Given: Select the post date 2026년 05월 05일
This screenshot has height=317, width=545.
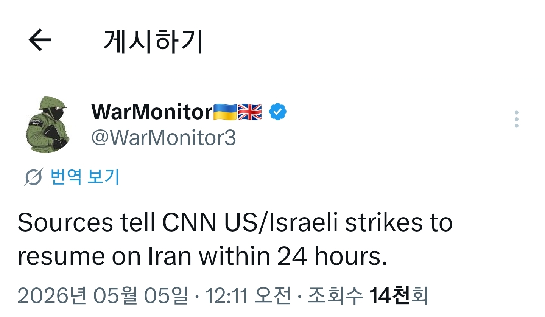Looking at the screenshot, I should pyautogui.click(x=103, y=296).
